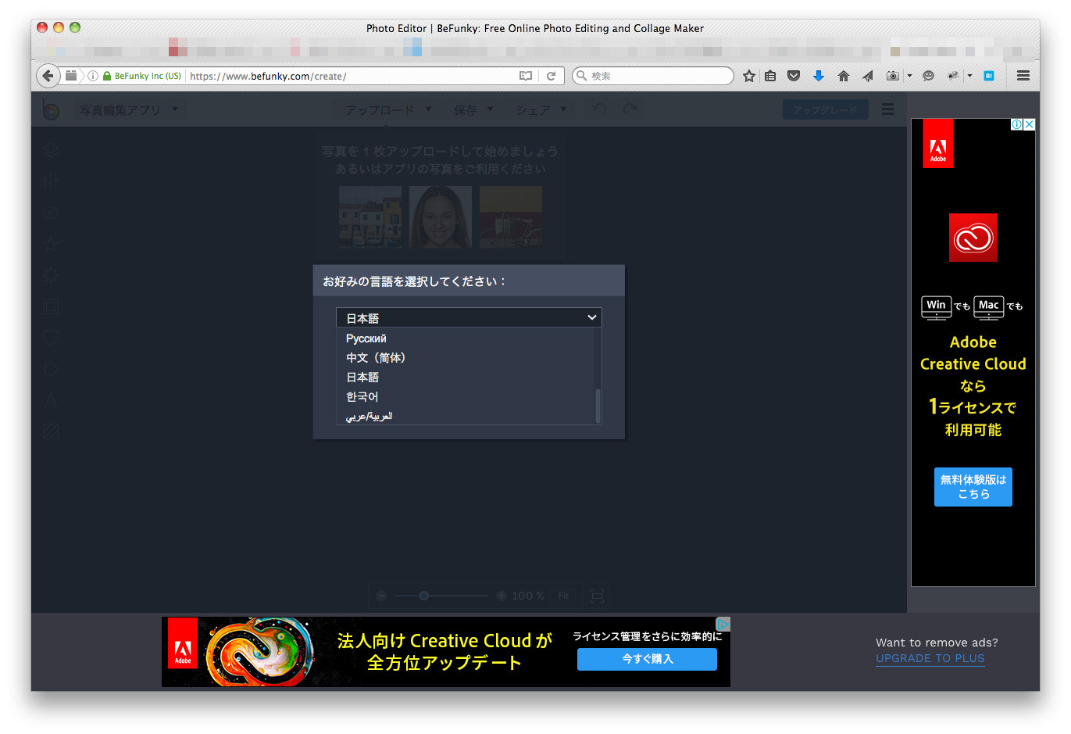Focus the URL address field

tap(352, 76)
